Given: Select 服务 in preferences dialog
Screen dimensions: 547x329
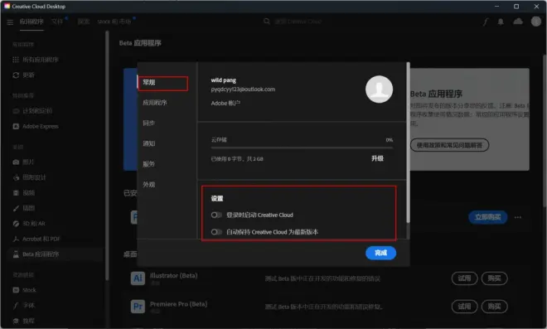Looking at the screenshot, I should pos(148,164).
